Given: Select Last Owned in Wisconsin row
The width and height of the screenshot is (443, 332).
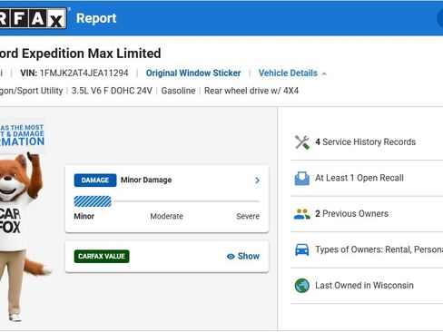Looking at the screenshot, I should pos(367,286).
